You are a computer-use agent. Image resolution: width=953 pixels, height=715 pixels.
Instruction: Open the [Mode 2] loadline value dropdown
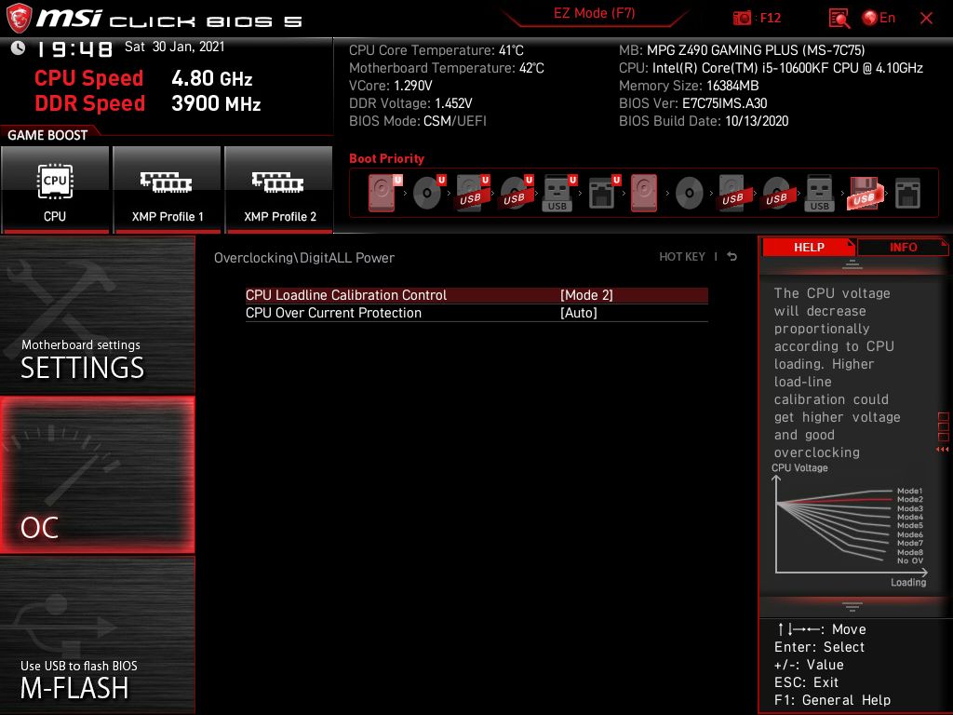pyautogui.click(x=586, y=295)
